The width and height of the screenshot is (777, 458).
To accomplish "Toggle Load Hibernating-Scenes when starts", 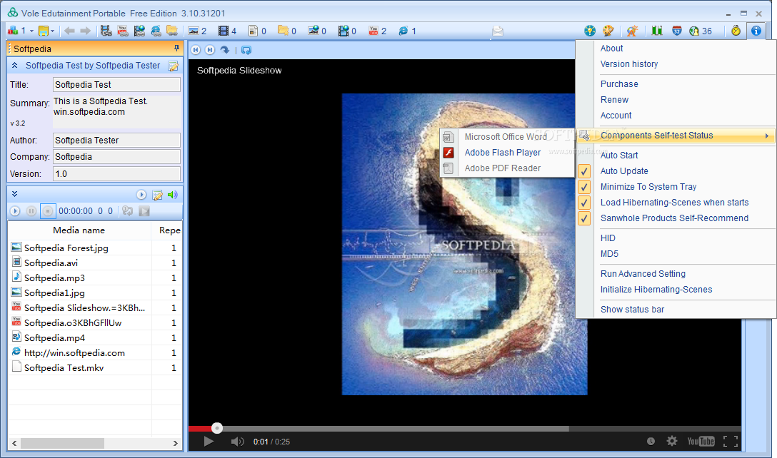I will pos(674,203).
